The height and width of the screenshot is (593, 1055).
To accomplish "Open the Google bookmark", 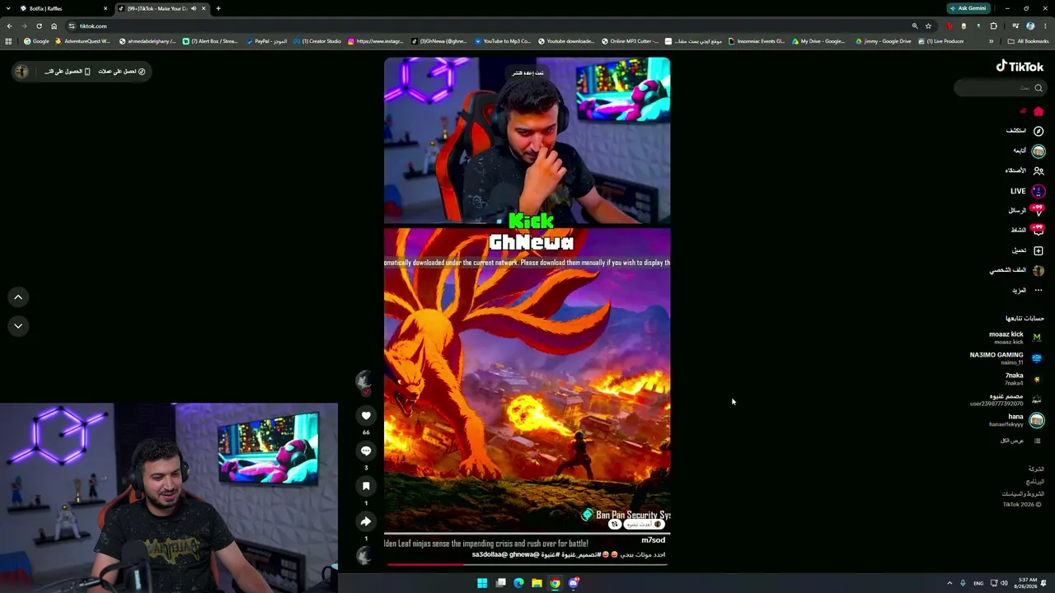I will tap(36, 41).
